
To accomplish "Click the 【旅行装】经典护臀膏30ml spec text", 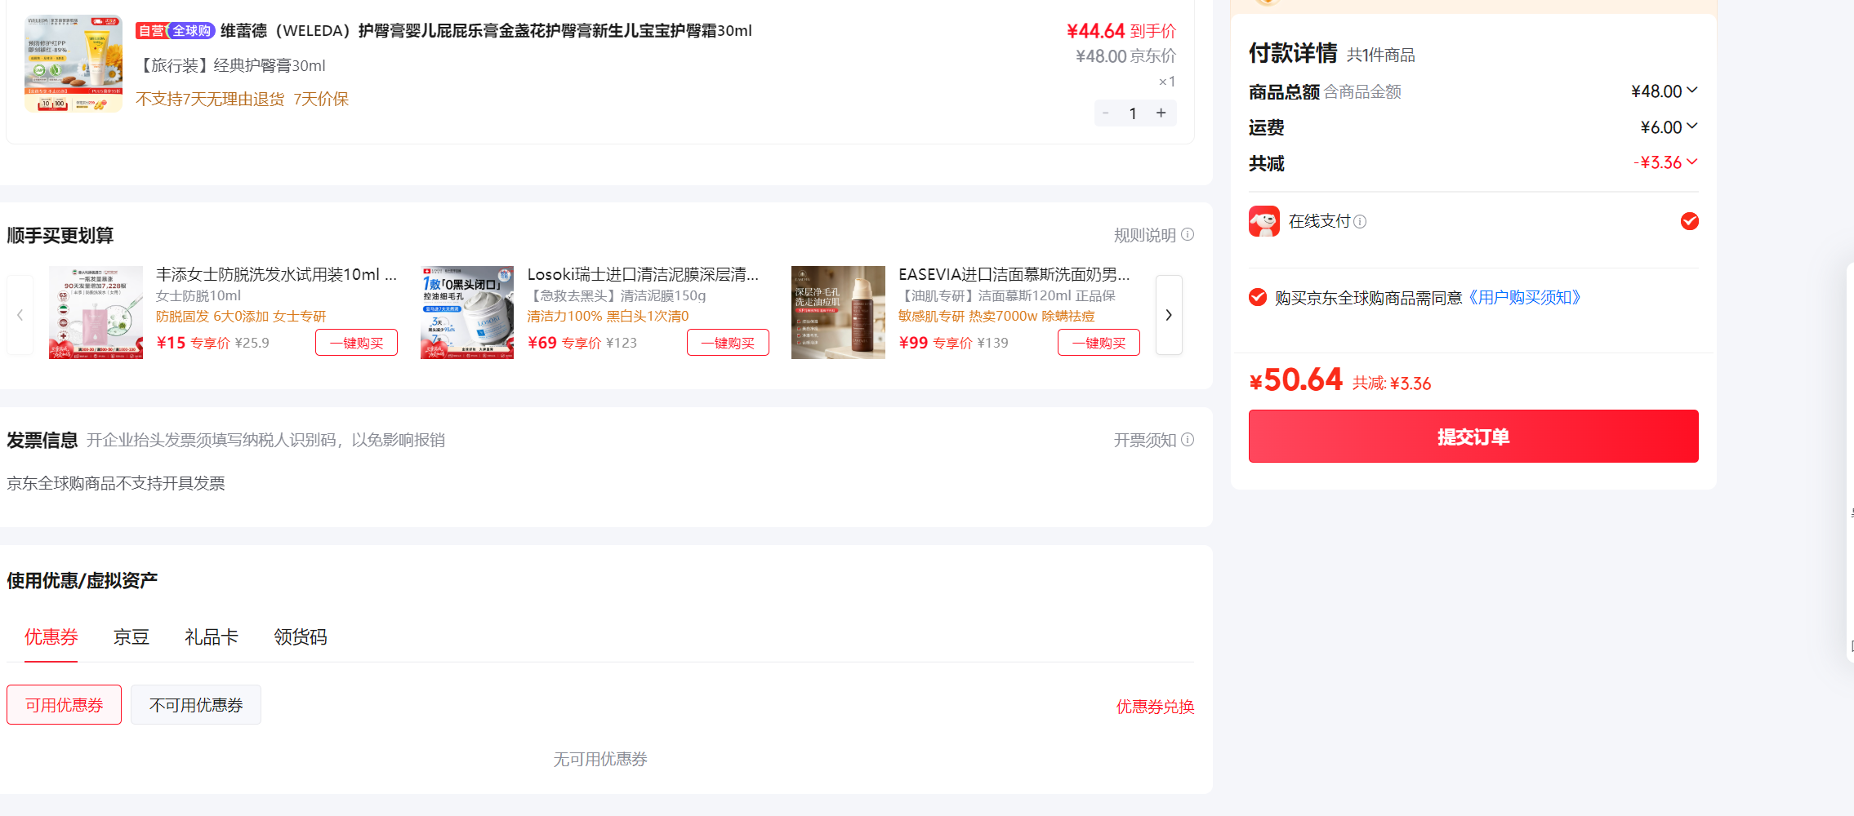I will point(230,65).
